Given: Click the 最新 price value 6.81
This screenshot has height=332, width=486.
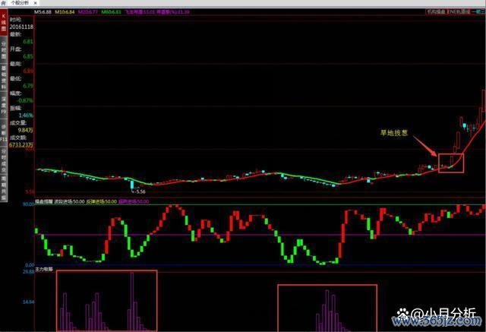Looking at the screenshot, I should pyautogui.click(x=28, y=42).
